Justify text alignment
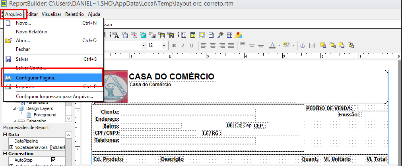 231,46
